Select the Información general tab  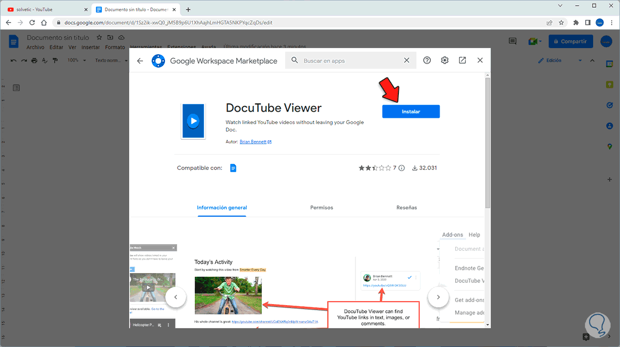[x=222, y=207]
